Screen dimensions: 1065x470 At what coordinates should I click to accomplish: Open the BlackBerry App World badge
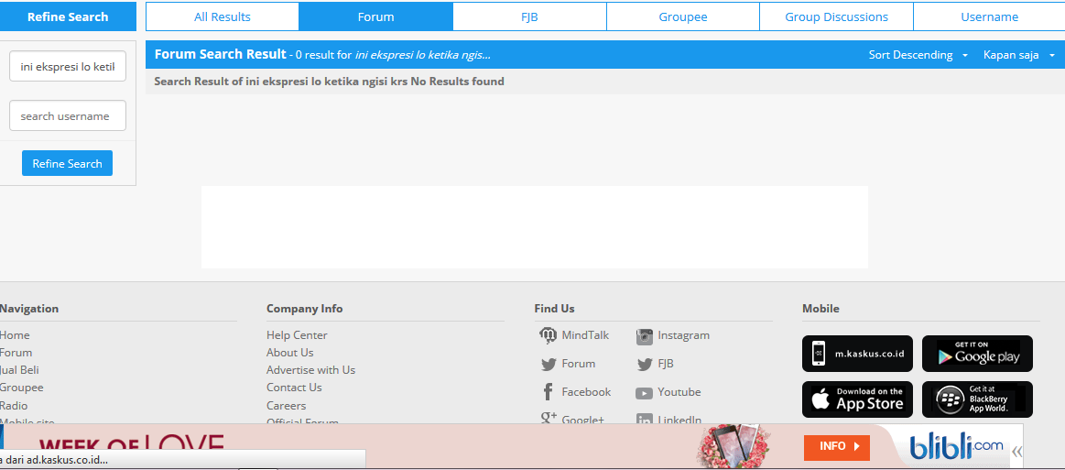977,399
